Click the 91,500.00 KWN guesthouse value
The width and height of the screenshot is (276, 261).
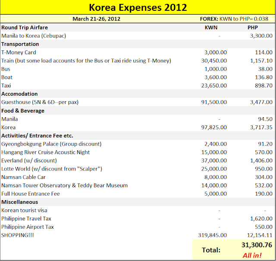point(214,102)
